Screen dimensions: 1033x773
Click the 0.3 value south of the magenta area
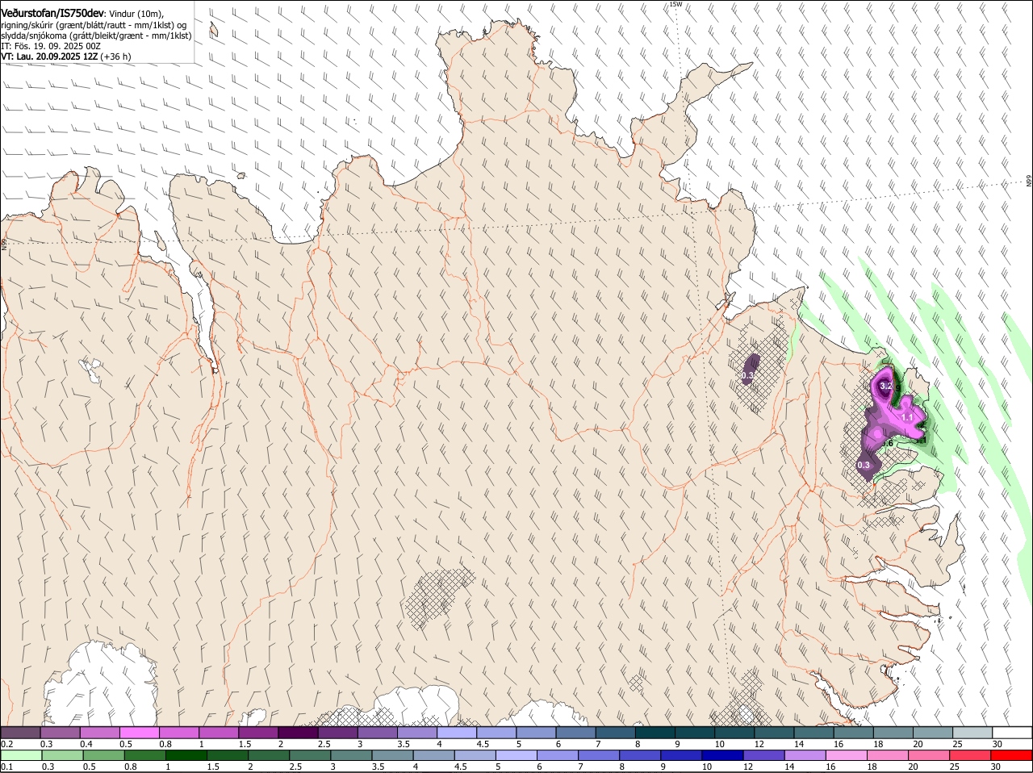pos(864,465)
